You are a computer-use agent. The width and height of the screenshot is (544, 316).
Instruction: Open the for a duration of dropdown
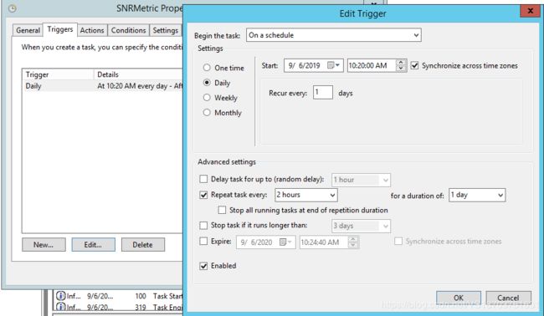click(477, 195)
